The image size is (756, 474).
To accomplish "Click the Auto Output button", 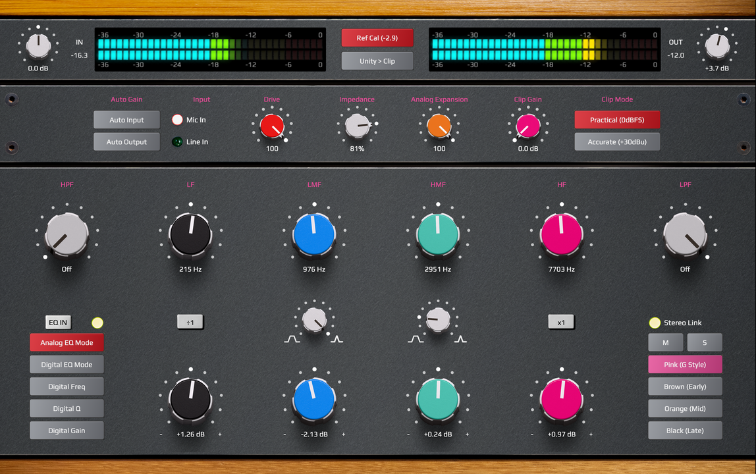I will [126, 142].
